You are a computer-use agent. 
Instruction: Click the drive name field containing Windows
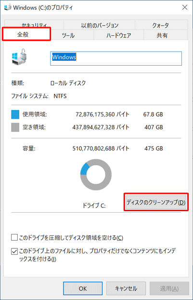[116, 58]
